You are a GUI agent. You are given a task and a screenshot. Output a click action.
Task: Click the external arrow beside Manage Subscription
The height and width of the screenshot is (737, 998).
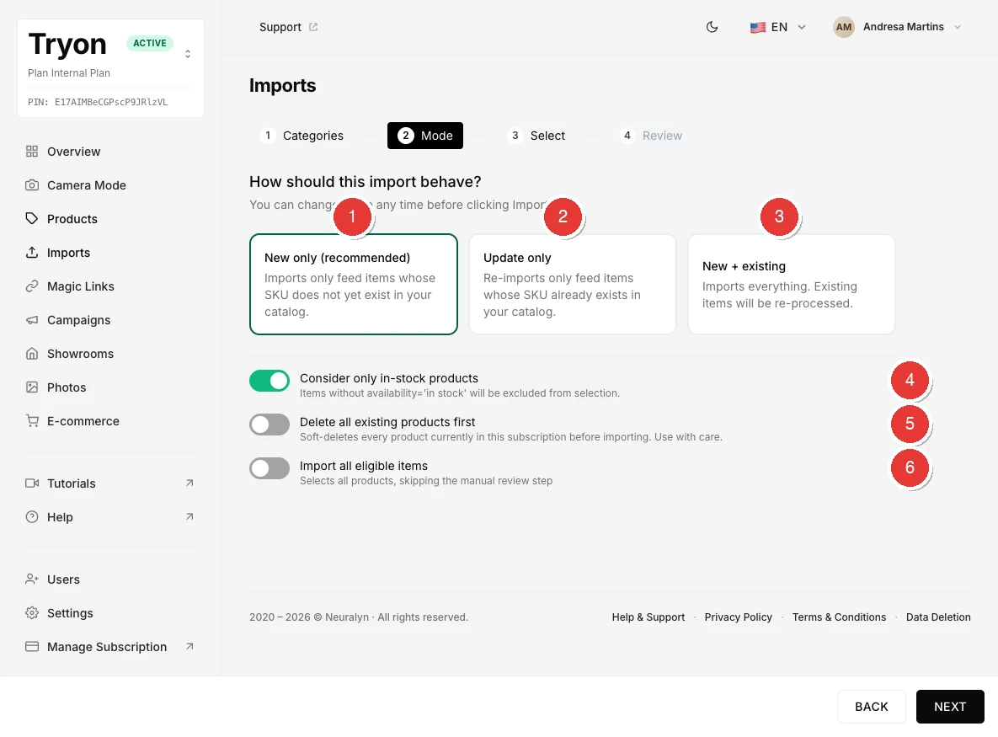tap(189, 647)
